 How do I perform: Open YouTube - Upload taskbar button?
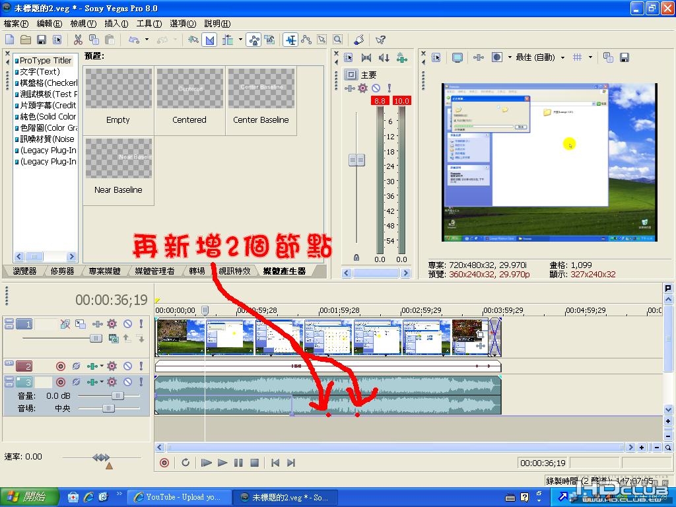tap(180, 497)
